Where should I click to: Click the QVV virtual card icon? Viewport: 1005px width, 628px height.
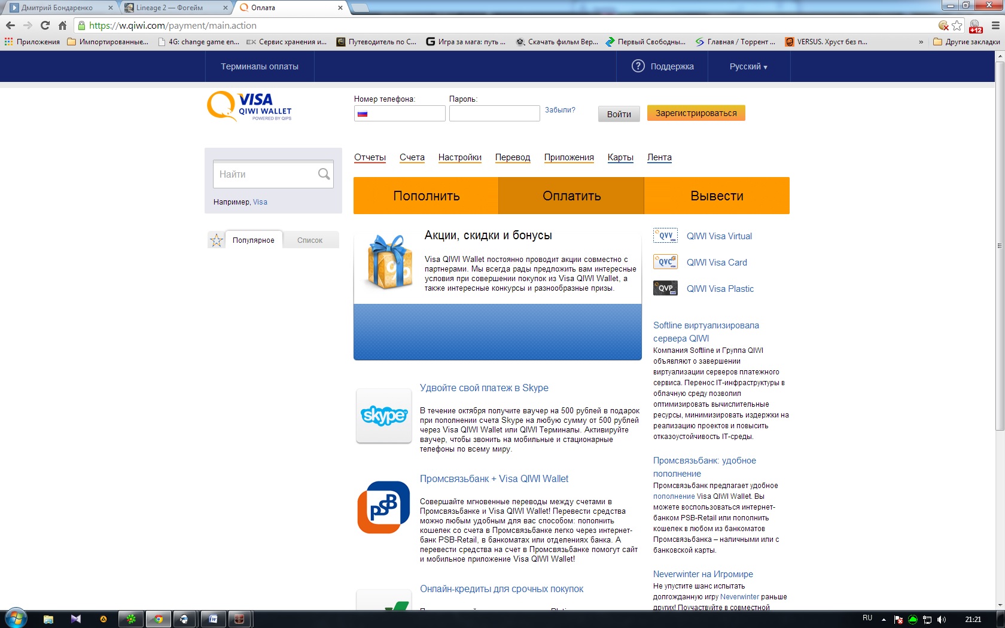pyautogui.click(x=665, y=236)
